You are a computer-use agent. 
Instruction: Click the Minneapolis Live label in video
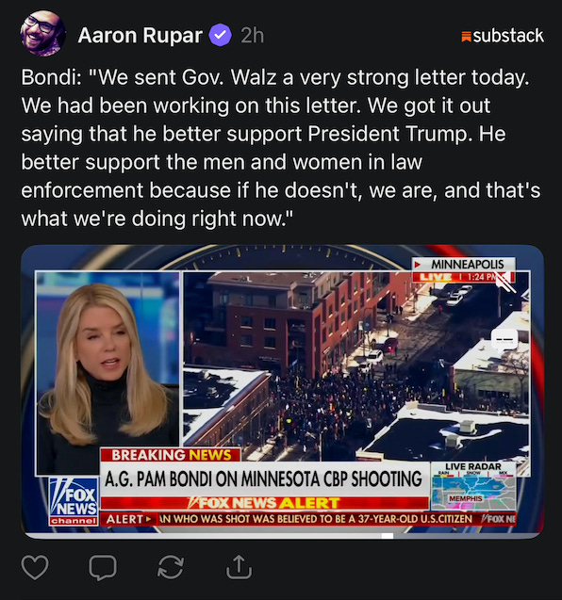pos(464,269)
